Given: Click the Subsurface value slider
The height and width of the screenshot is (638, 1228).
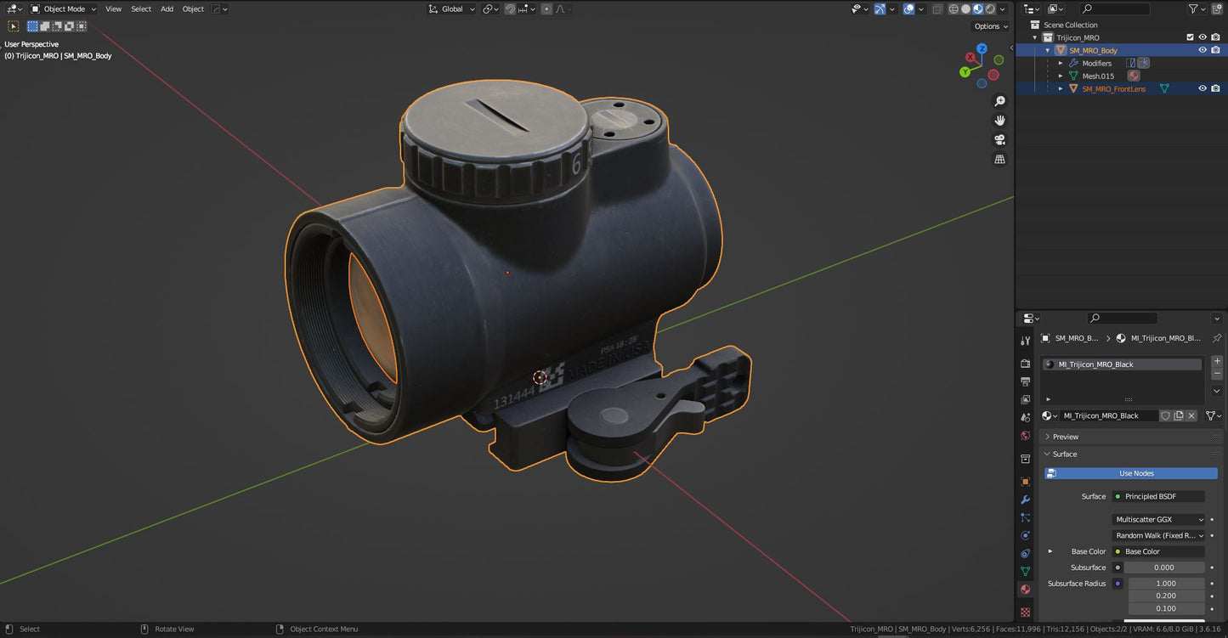Looking at the screenshot, I should [1163, 567].
